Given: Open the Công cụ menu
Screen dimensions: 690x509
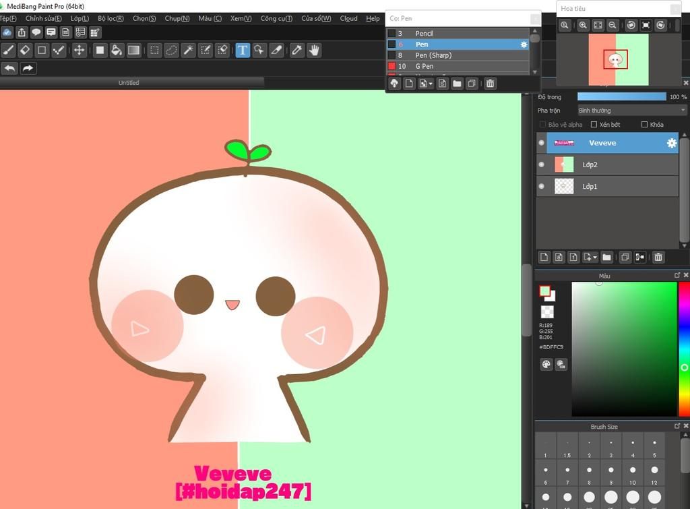Looking at the screenshot, I should click(x=276, y=18).
